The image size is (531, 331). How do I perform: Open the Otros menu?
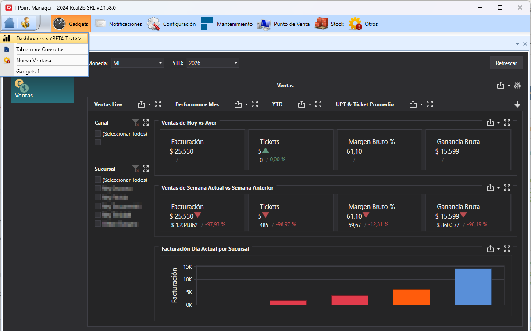363,24
